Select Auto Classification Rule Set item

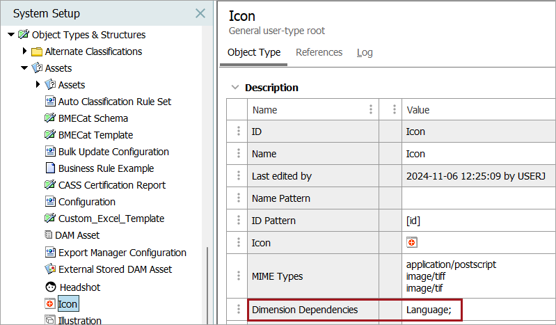pos(114,102)
